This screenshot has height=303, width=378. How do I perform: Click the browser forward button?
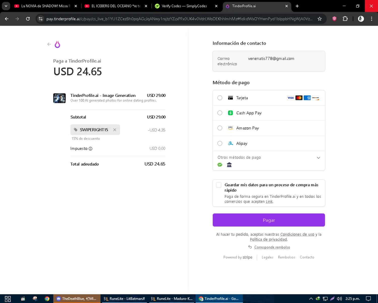(x=17, y=19)
